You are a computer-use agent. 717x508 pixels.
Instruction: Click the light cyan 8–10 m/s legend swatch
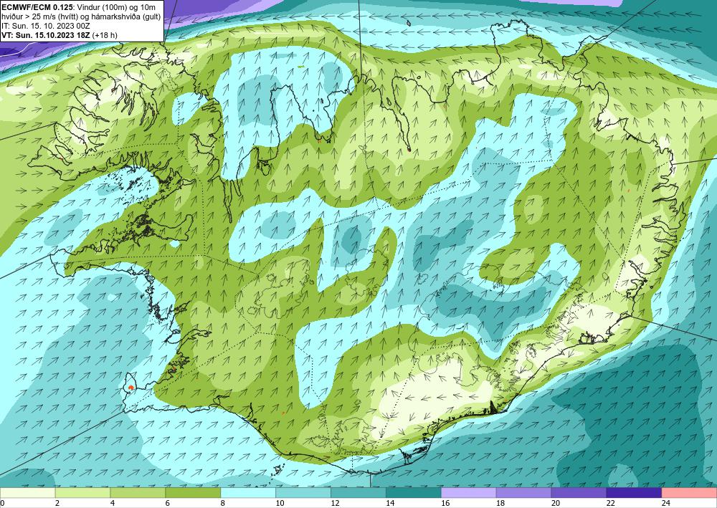coord(248,493)
